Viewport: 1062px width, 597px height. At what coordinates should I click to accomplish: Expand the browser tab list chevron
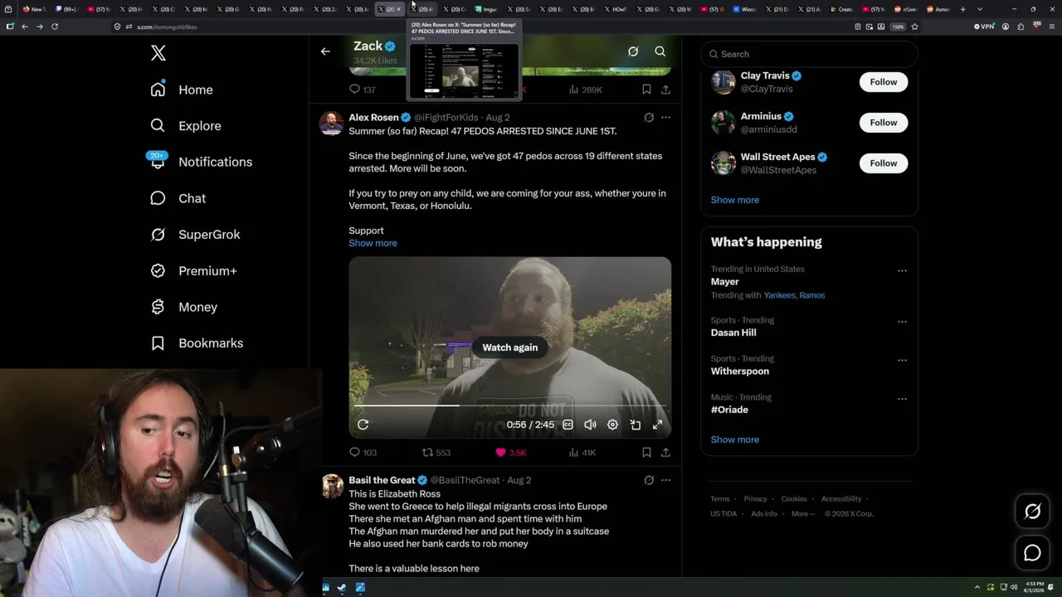coord(980,9)
